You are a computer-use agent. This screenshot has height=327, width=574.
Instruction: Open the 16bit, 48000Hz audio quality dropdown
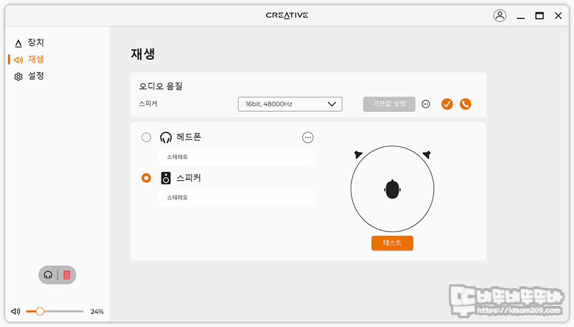tap(290, 104)
